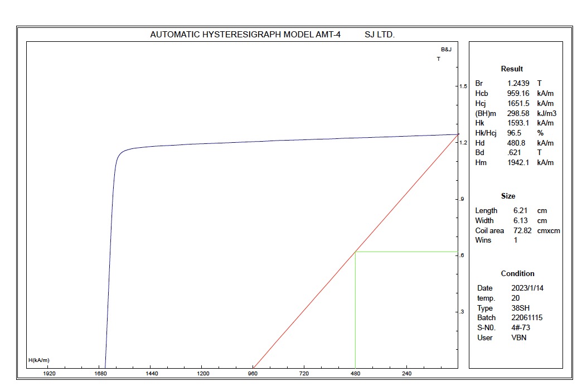Click the temp. value 20

coord(516,298)
